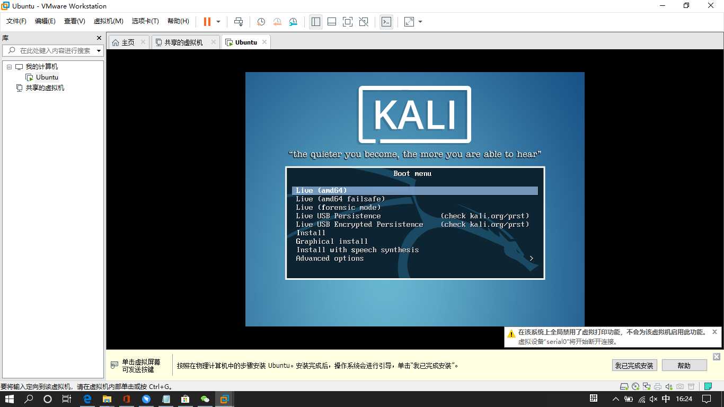Collapse the 我的计算机 tree node
Viewport: 724px width, 407px height.
point(10,67)
